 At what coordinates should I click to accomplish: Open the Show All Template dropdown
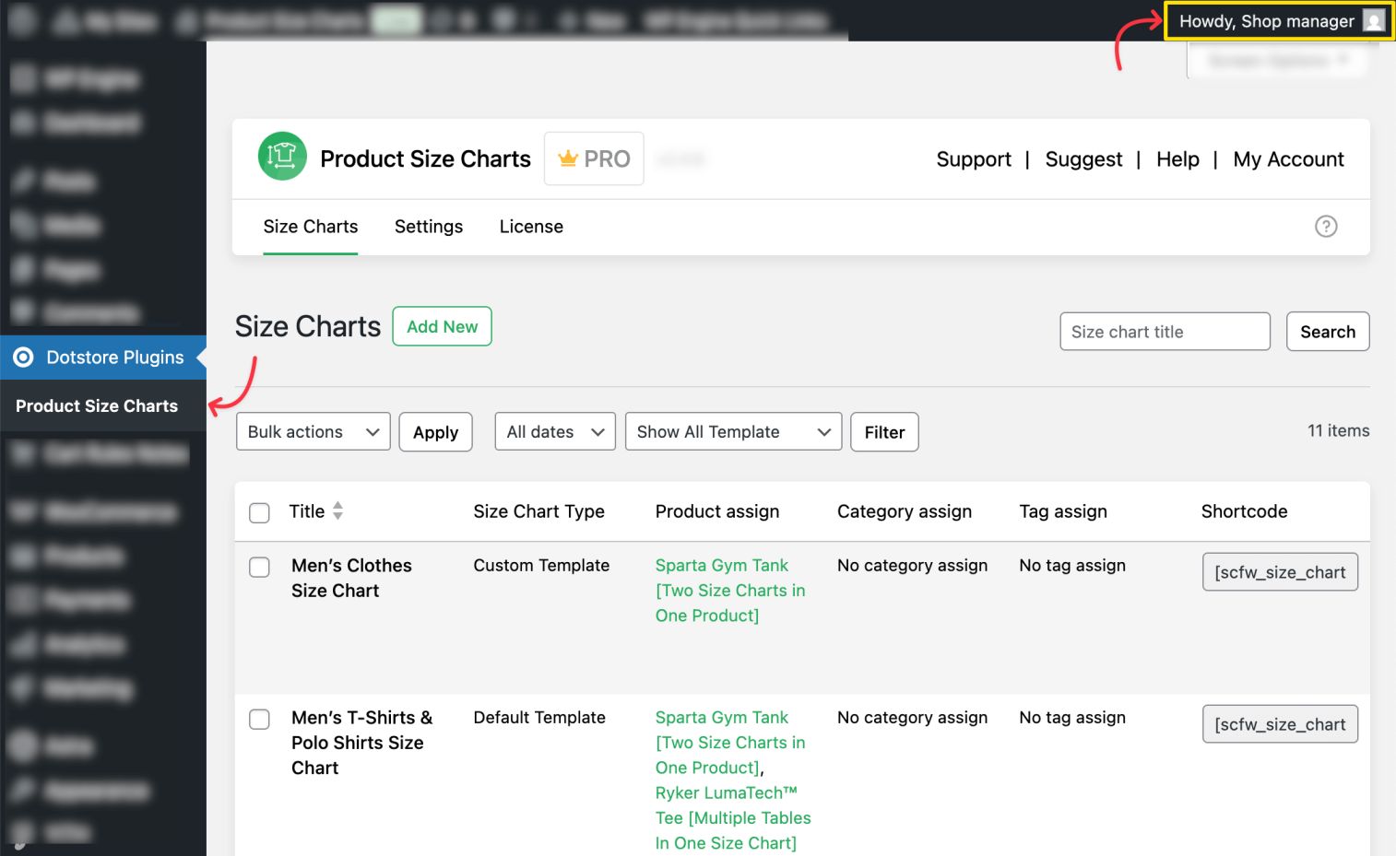click(x=733, y=431)
